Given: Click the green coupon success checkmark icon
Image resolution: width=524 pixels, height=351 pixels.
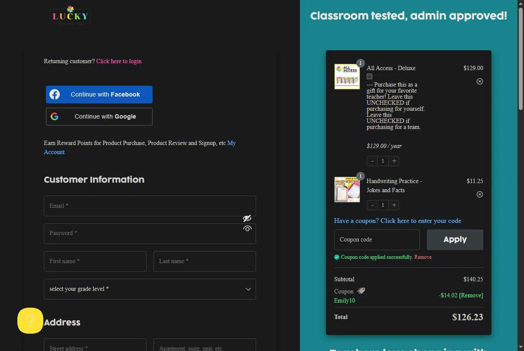Looking at the screenshot, I should [x=337, y=257].
